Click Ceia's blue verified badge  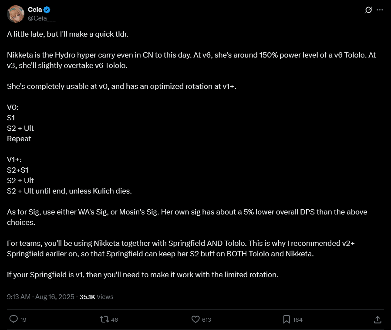pos(47,10)
